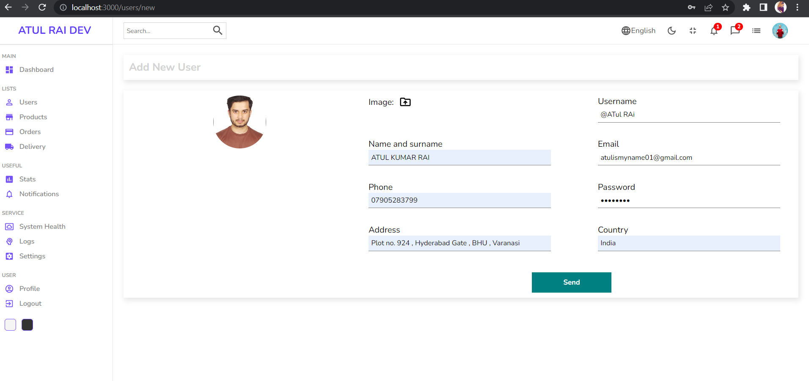Submit the form with the Send button
Image resolution: width=809 pixels, height=381 pixels.
coord(571,282)
